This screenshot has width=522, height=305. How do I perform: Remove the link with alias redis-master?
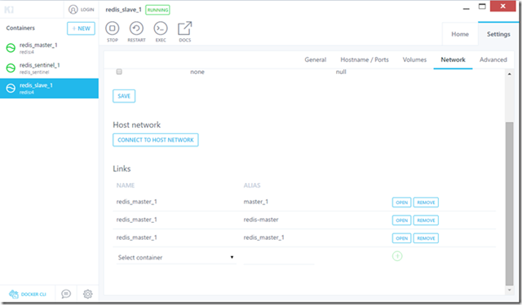click(426, 220)
